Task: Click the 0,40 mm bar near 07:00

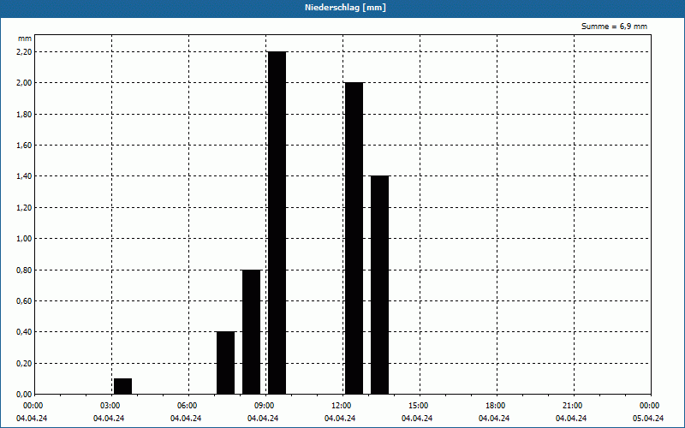Action: coord(225,363)
